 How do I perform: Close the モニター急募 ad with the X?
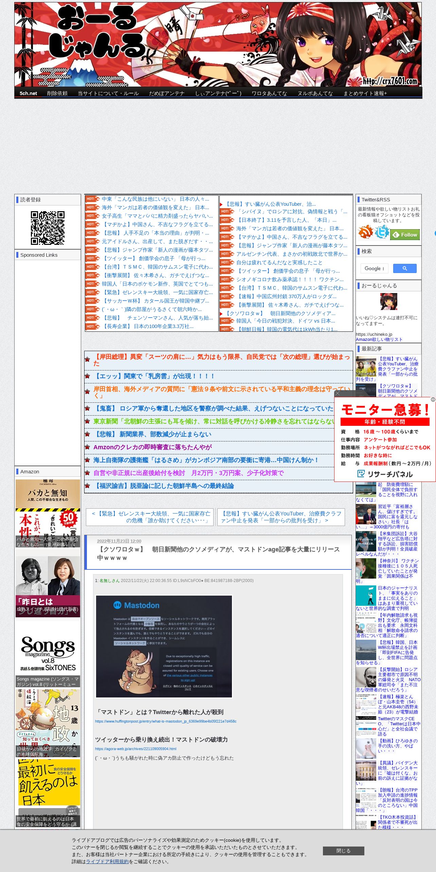(x=338, y=394)
